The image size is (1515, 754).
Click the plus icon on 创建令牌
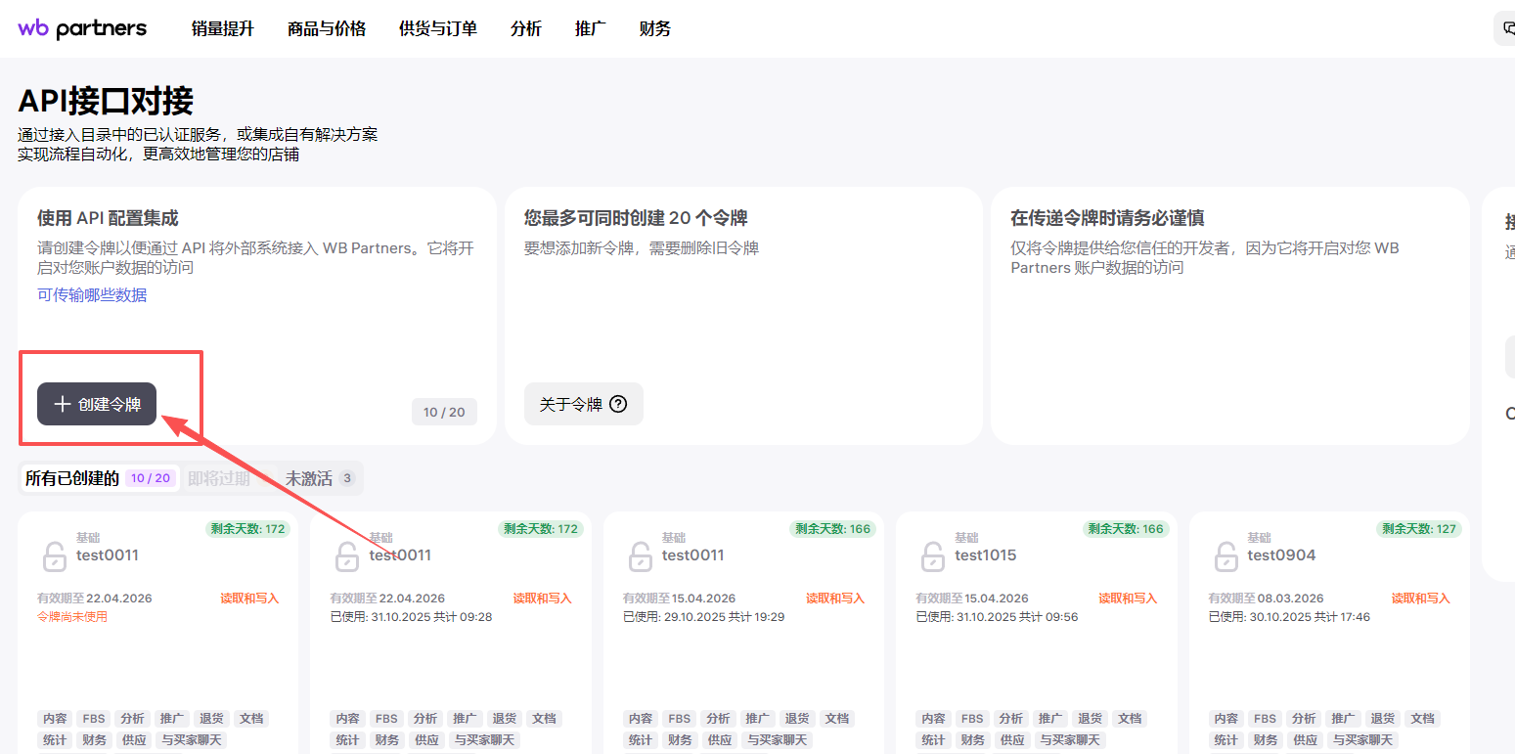pos(63,404)
